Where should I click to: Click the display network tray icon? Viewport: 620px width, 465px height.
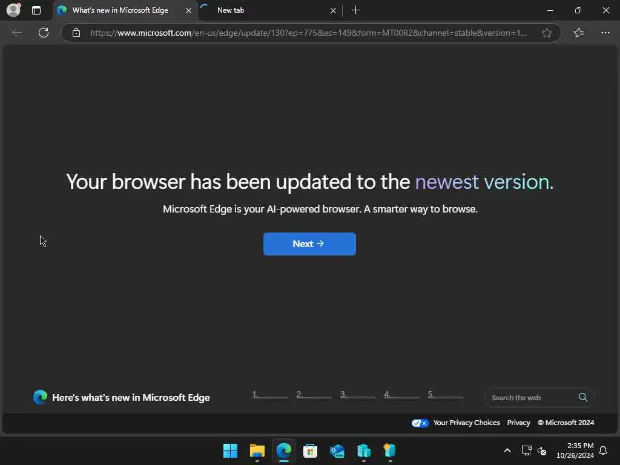tap(526, 450)
